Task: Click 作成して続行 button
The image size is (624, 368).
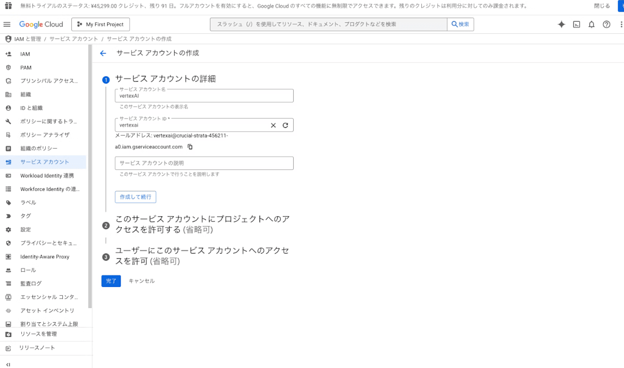Action: (135, 197)
